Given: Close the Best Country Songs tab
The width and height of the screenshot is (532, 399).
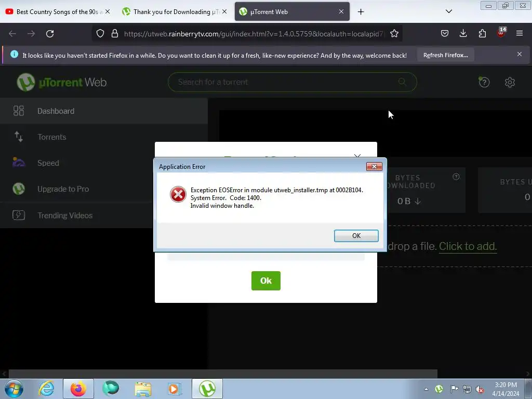Looking at the screenshot, I should pyautogui.click(x=108, y=11).
